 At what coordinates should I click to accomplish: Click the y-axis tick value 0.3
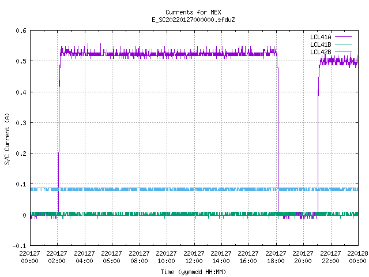[21, 123]
